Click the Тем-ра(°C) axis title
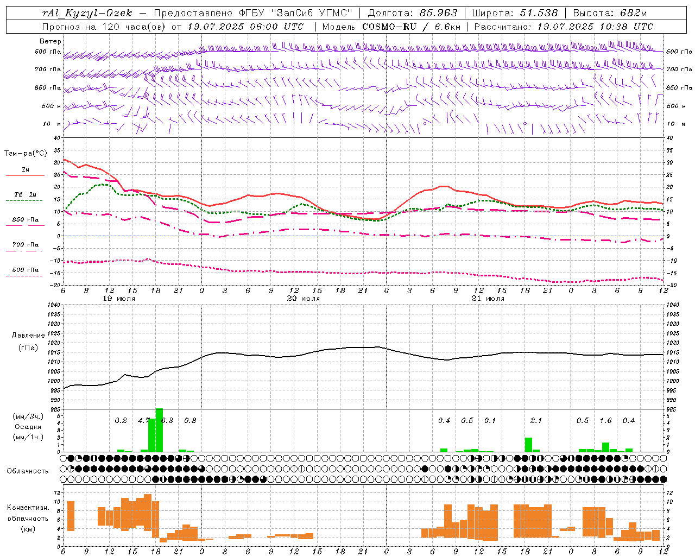 pos(26,154)
